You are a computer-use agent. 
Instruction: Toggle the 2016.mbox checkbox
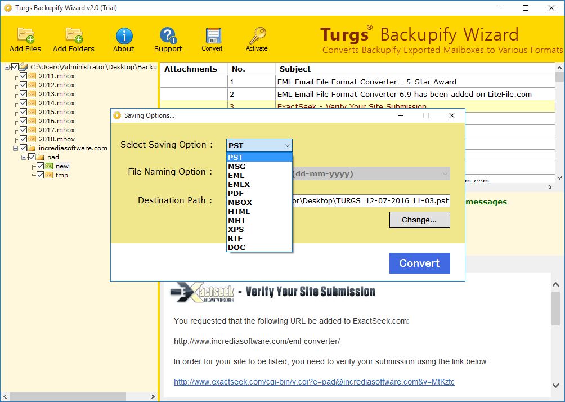click(23, 121)
